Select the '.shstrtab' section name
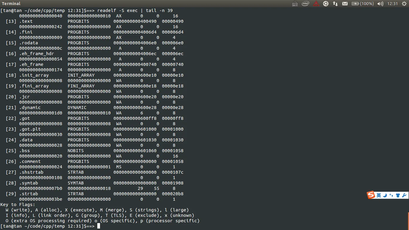Viewport: 409px width, 230px height. coord(31,172)
